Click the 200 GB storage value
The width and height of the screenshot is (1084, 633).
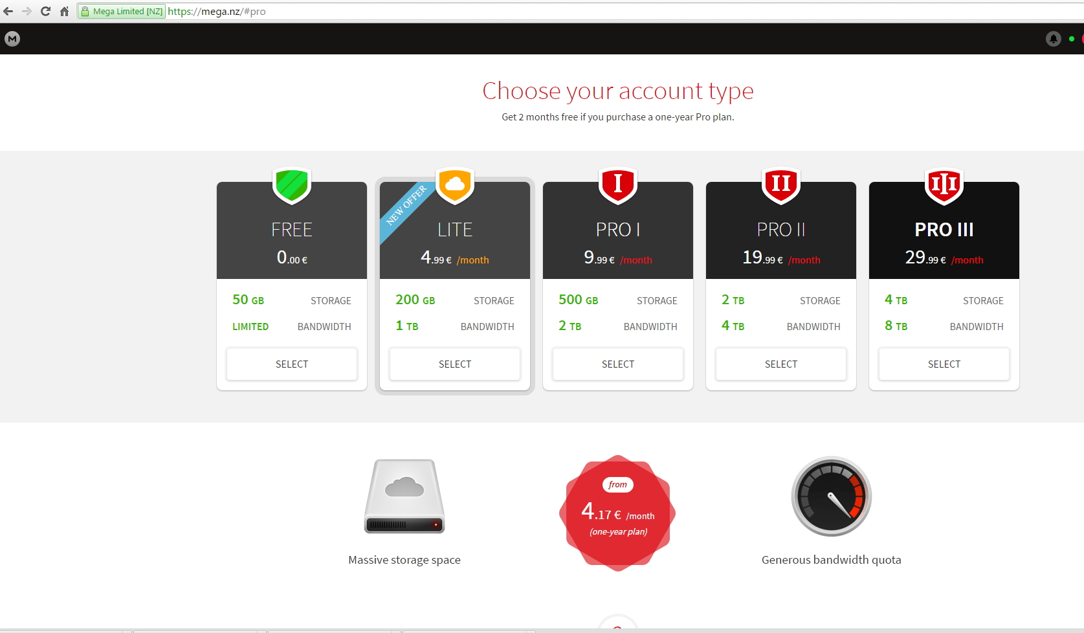click(415, 300)
